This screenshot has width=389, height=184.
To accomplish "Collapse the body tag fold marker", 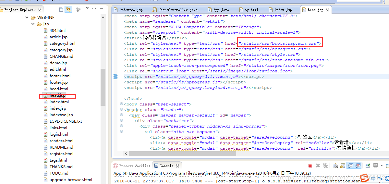I will (121, 104).
